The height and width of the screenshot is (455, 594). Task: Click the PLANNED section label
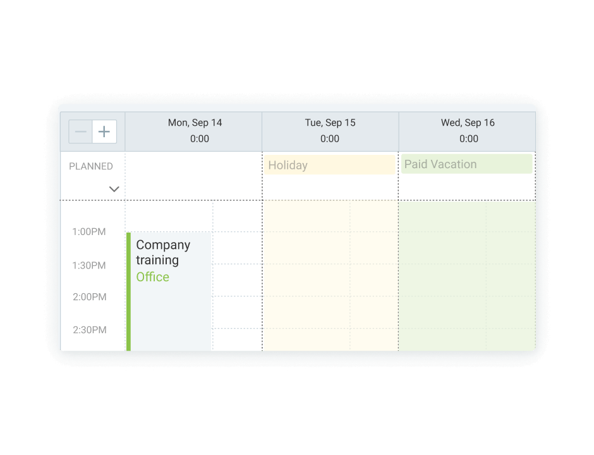(x=91, y=166)
